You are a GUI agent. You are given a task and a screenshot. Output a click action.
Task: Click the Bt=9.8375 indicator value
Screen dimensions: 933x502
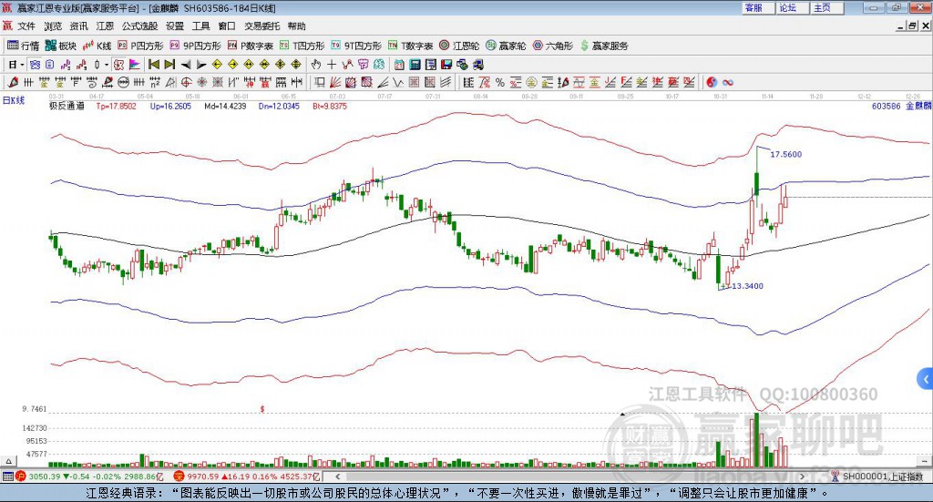[330, 106]
